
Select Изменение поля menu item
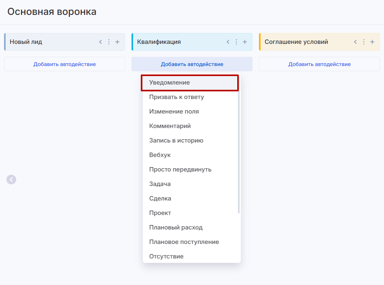[174, 112]
